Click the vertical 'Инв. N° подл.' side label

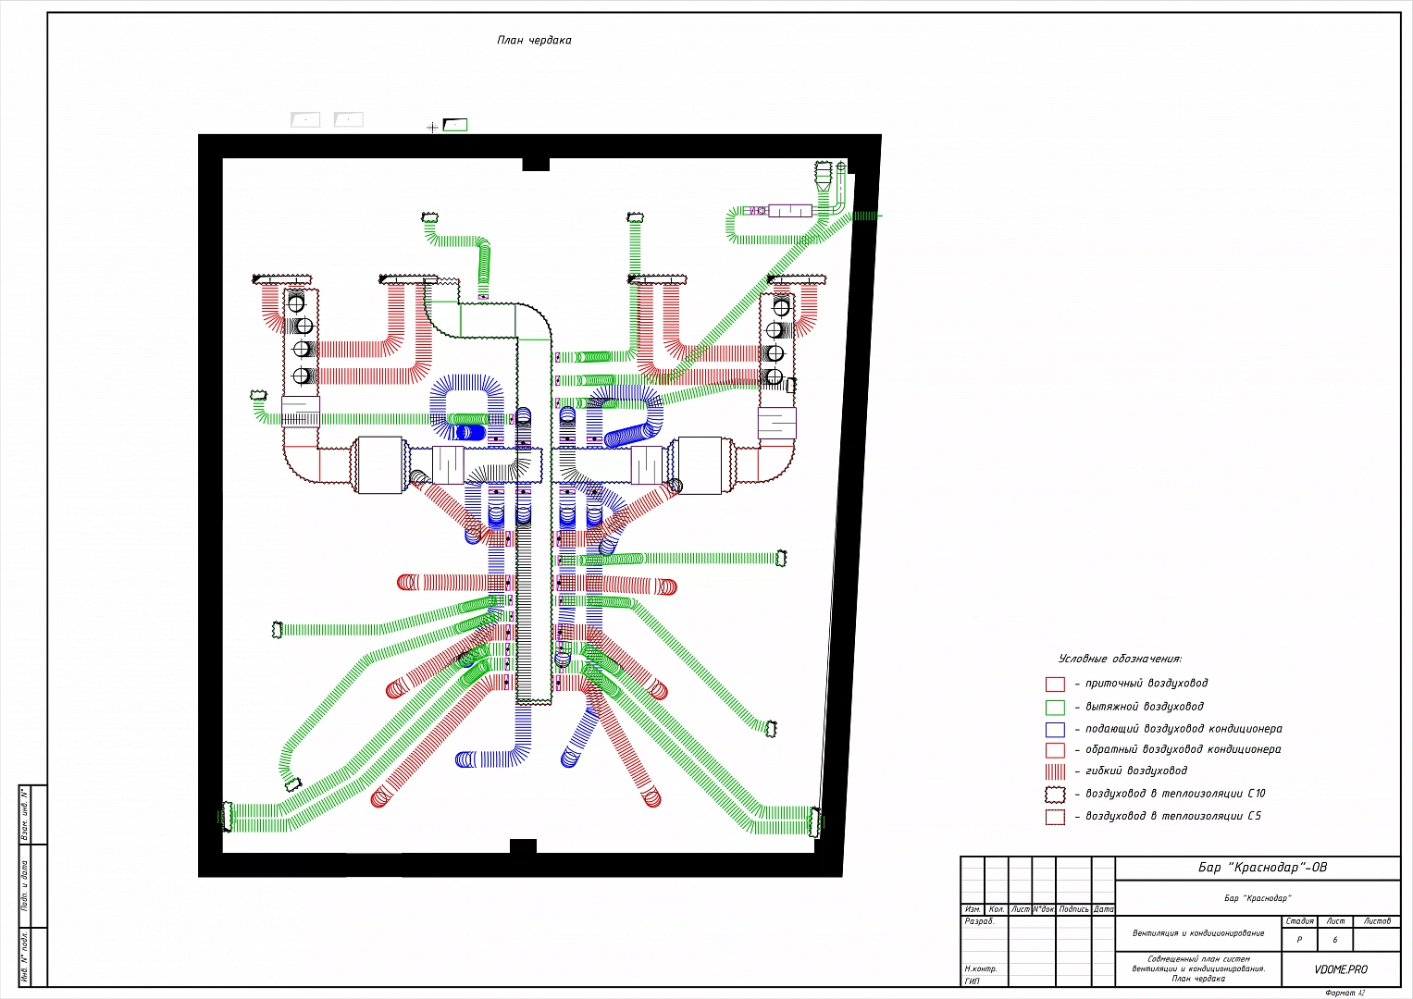[25, 956]
